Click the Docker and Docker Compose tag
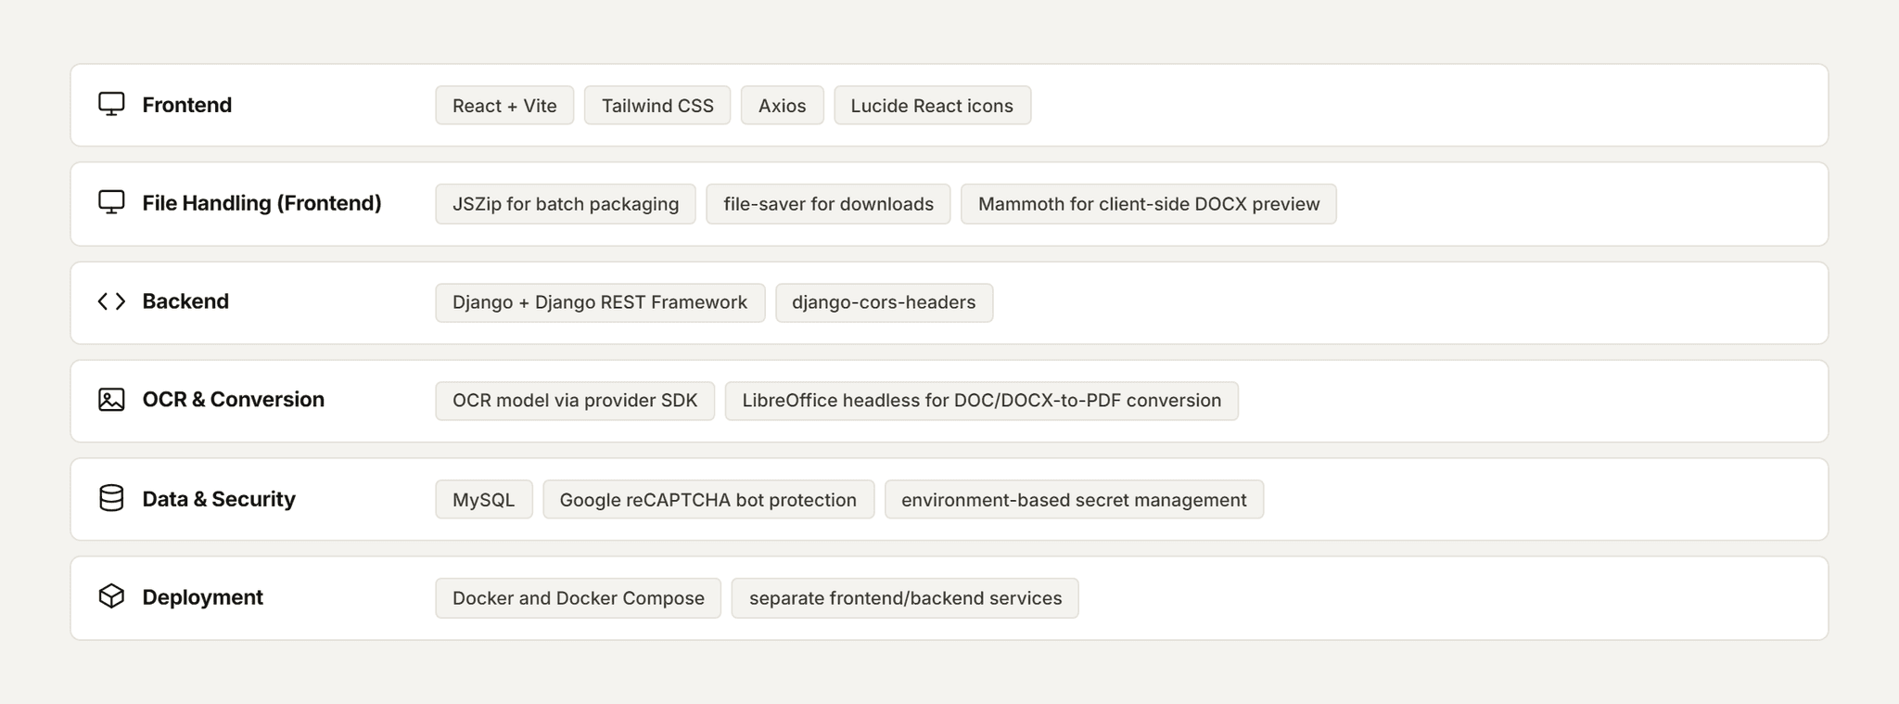Viewport: 1899px width, 704px height. pos(579,598)
